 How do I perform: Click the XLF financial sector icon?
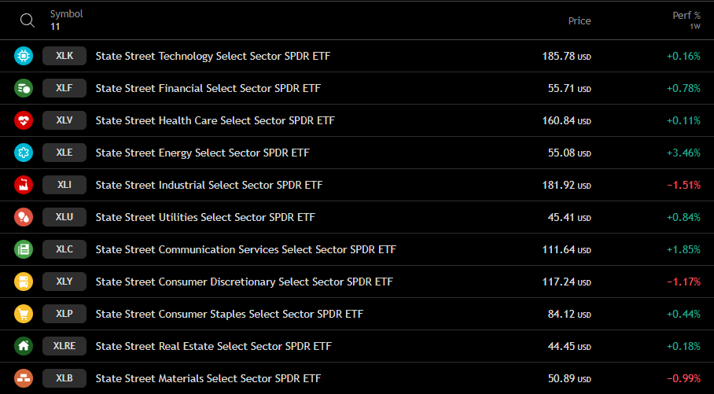tap(24, 88)
